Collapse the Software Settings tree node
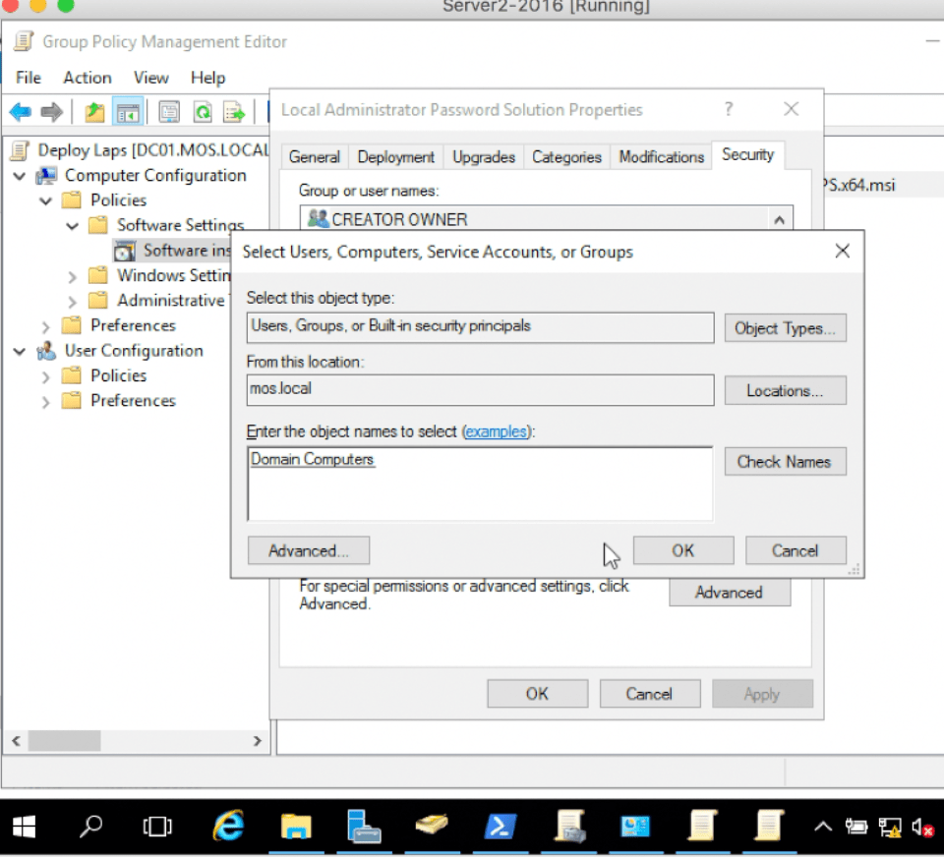944x857 pixels. (x=71, y=225)
